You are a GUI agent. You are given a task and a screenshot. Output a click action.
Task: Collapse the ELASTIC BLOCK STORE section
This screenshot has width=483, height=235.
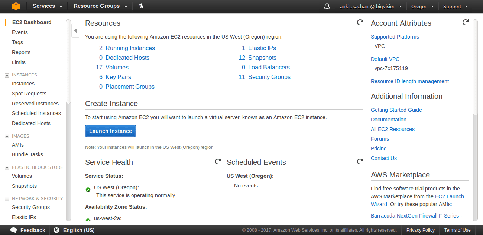[7, 167]
